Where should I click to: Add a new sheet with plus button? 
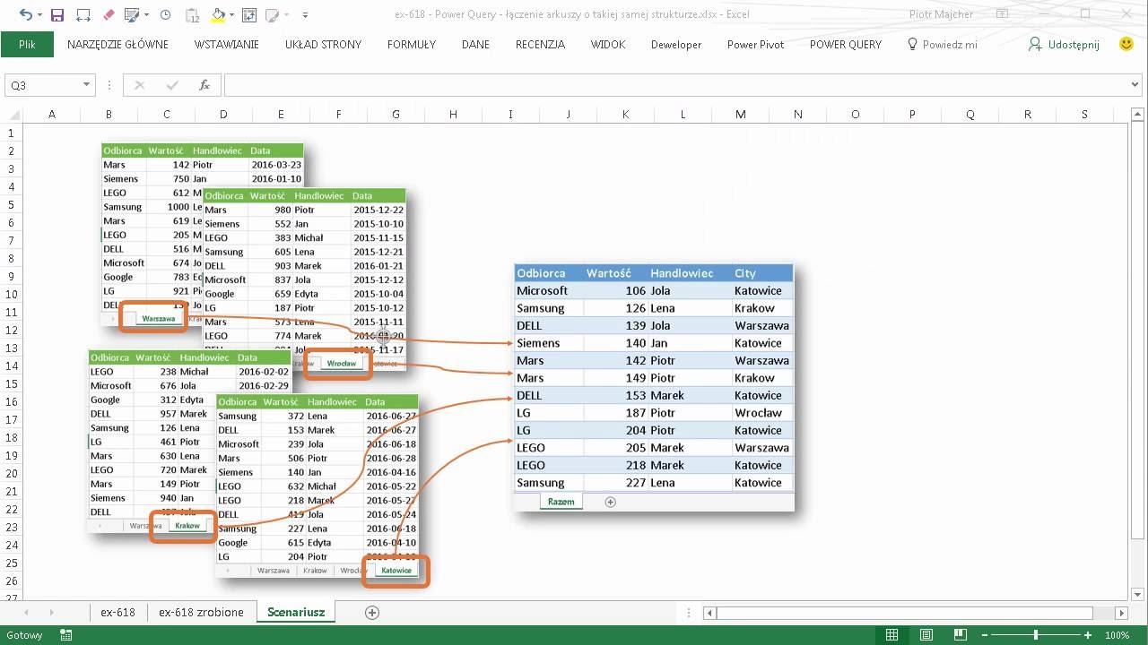coord(372,613)
